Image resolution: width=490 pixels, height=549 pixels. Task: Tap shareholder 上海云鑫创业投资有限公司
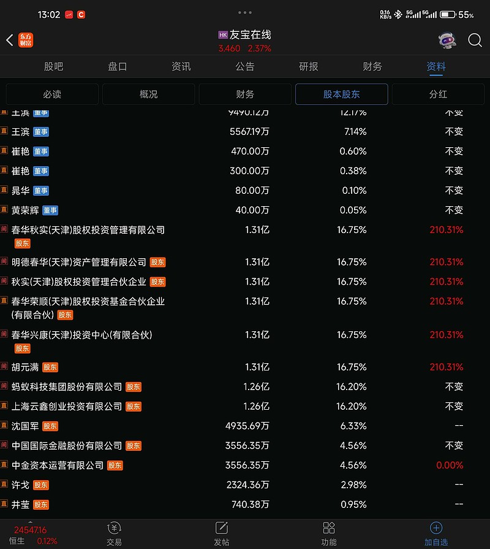click(66, 407)
